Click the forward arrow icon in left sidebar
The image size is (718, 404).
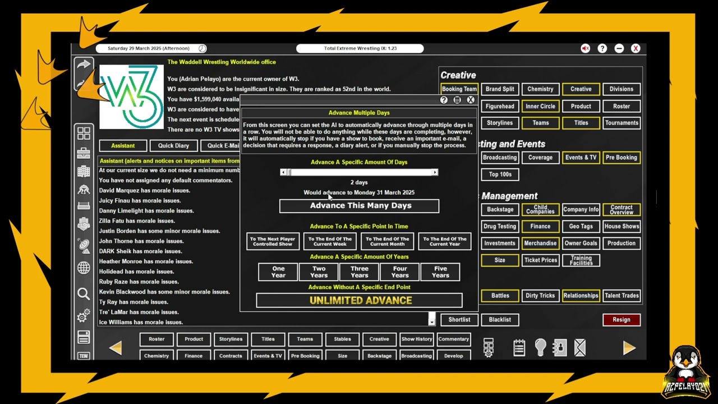click(83, 65)
